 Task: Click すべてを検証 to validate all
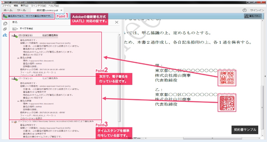point(27,29)
